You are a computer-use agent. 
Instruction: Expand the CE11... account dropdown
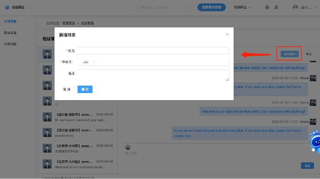pos(305,7)
